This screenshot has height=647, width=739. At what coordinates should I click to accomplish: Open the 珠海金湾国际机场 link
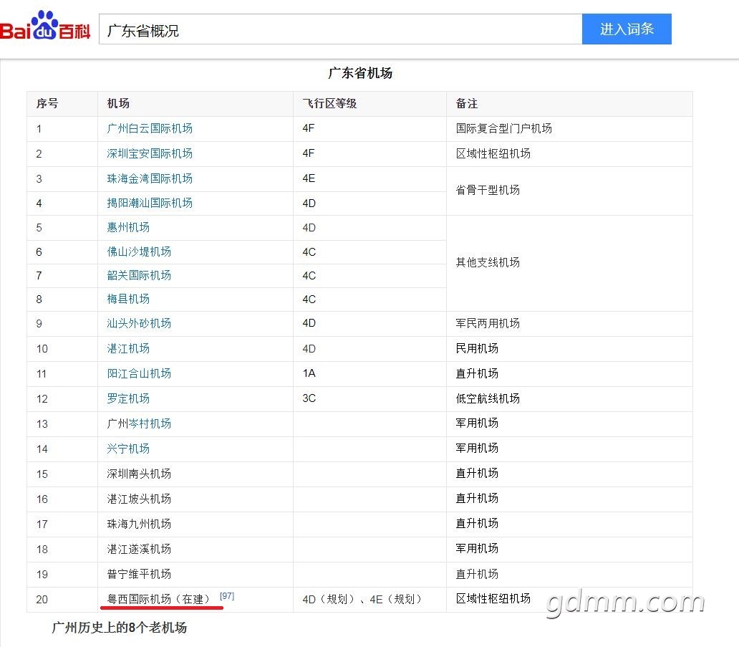tap(150, 178)
